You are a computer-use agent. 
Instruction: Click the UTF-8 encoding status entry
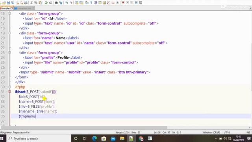(227, 133)
